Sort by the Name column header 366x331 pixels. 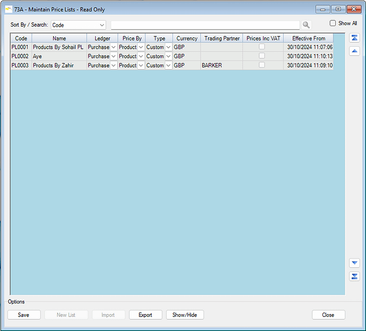[59, 38]
